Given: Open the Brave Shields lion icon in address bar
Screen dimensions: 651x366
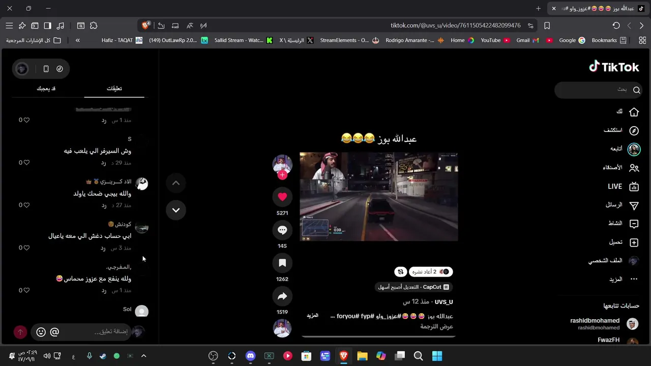Looking at the screenshot, I should click(x=146, y=25).
